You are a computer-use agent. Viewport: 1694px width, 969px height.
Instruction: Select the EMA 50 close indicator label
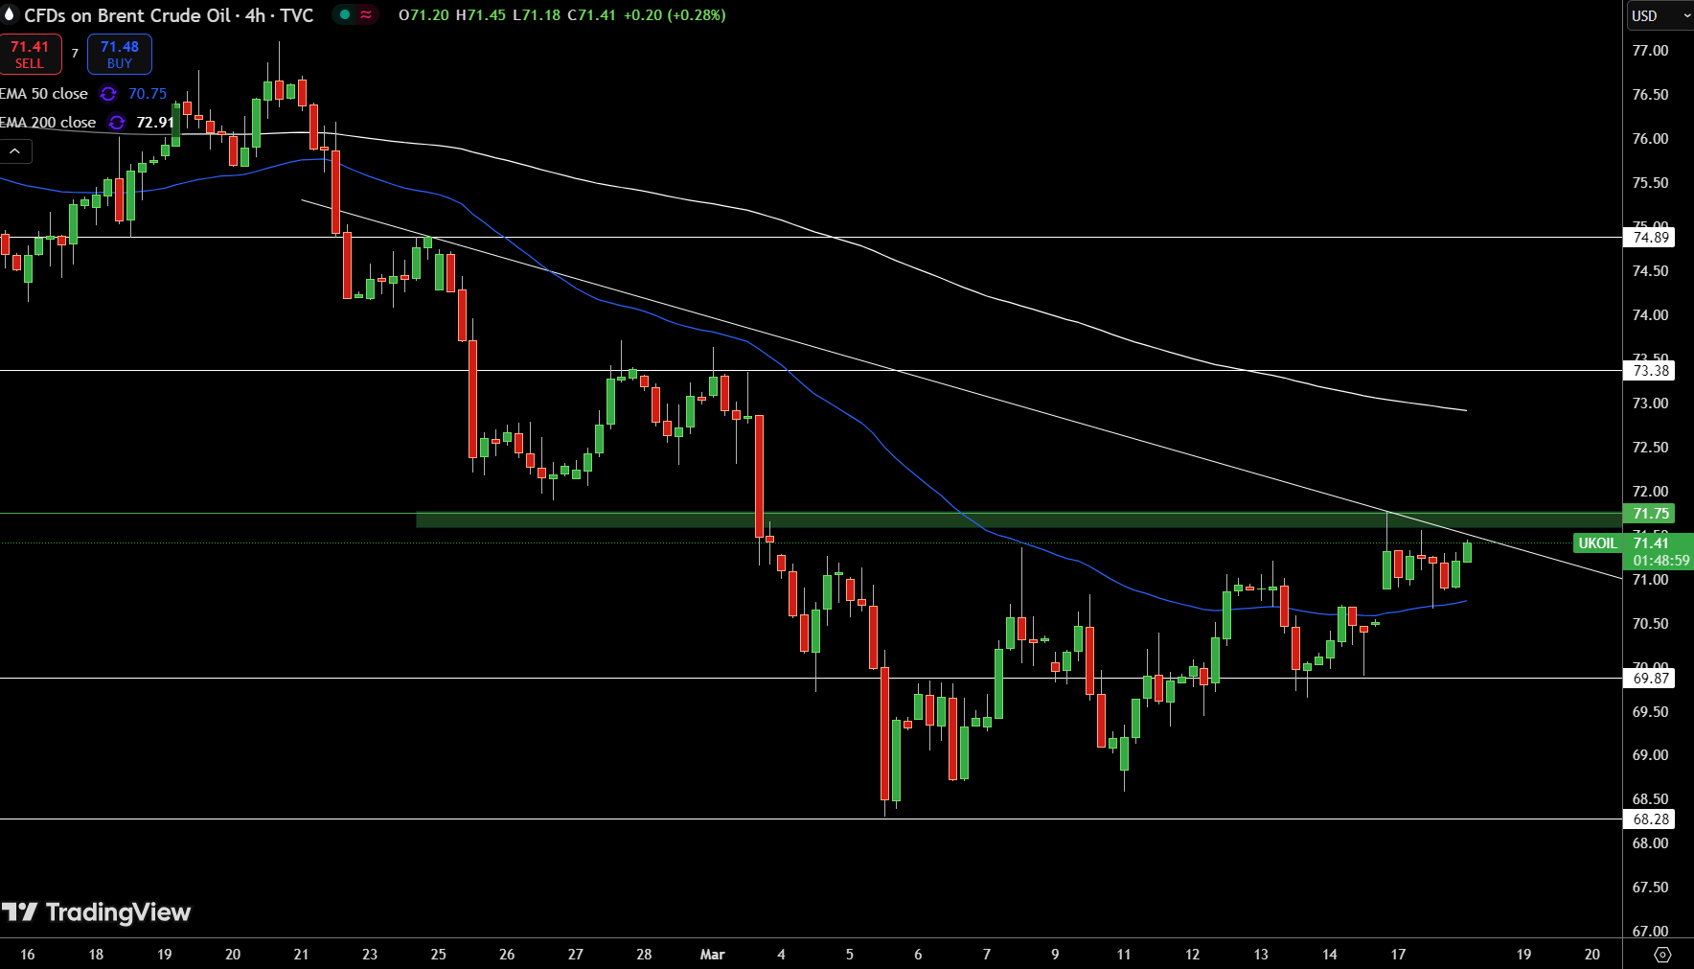pyautogui.click(x=44, y=94)
